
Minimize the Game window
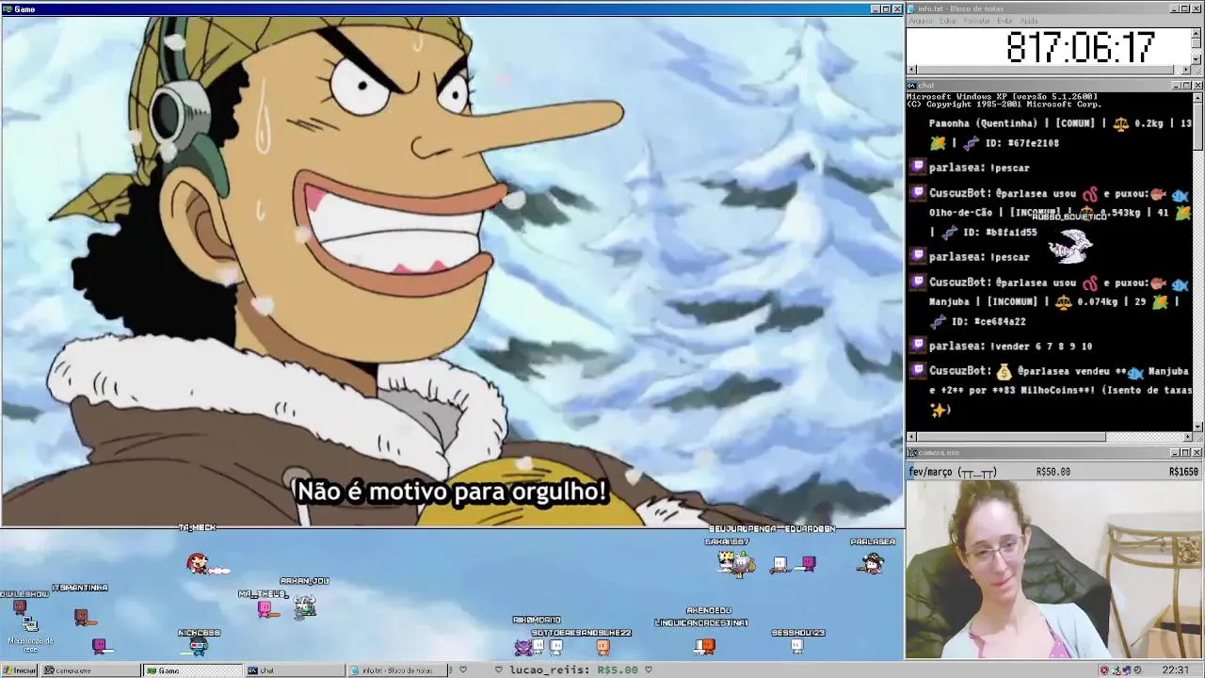tap(875, 8)
